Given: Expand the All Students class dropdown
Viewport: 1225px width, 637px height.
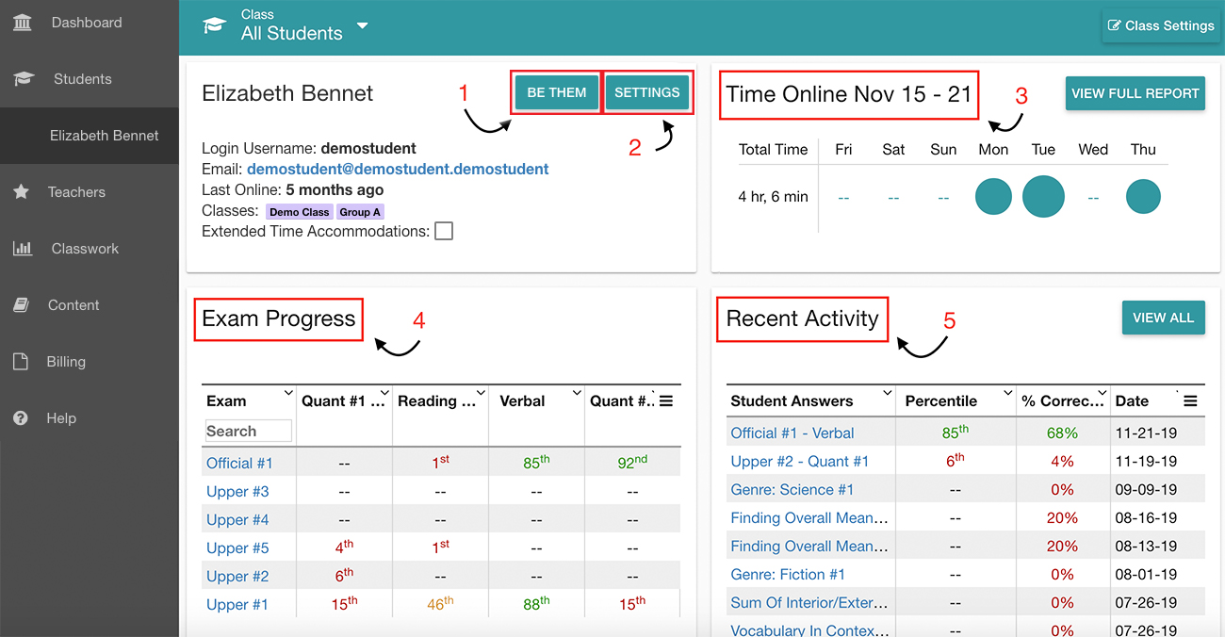Looking at the screenshot, I should click(363, 26).
